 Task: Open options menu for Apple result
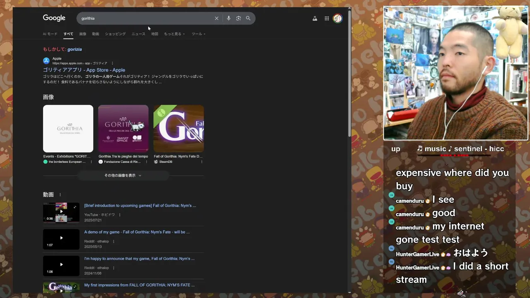pyautogui.click(x=112, y=63)
